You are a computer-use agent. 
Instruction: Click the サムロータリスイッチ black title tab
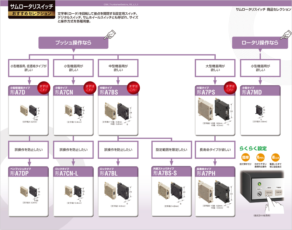pyautogui.click(x=31, y=6)
